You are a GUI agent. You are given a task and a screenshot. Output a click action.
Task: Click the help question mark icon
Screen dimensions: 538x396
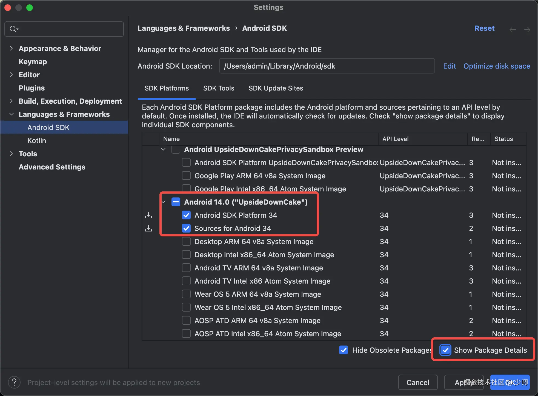14,382
